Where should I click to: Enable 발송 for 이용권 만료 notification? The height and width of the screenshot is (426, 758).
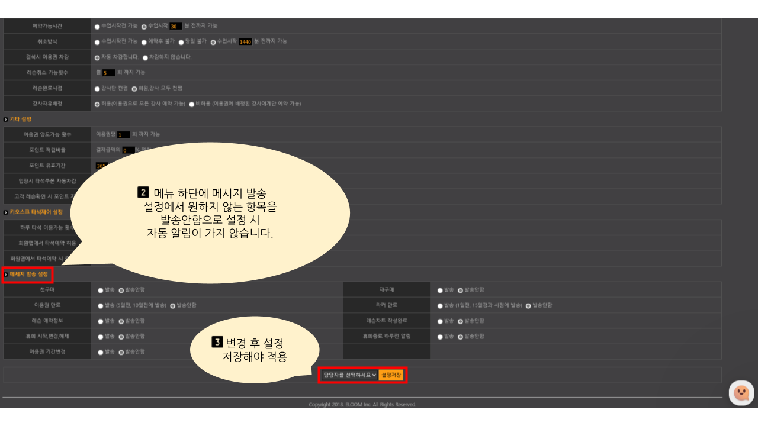101,306
